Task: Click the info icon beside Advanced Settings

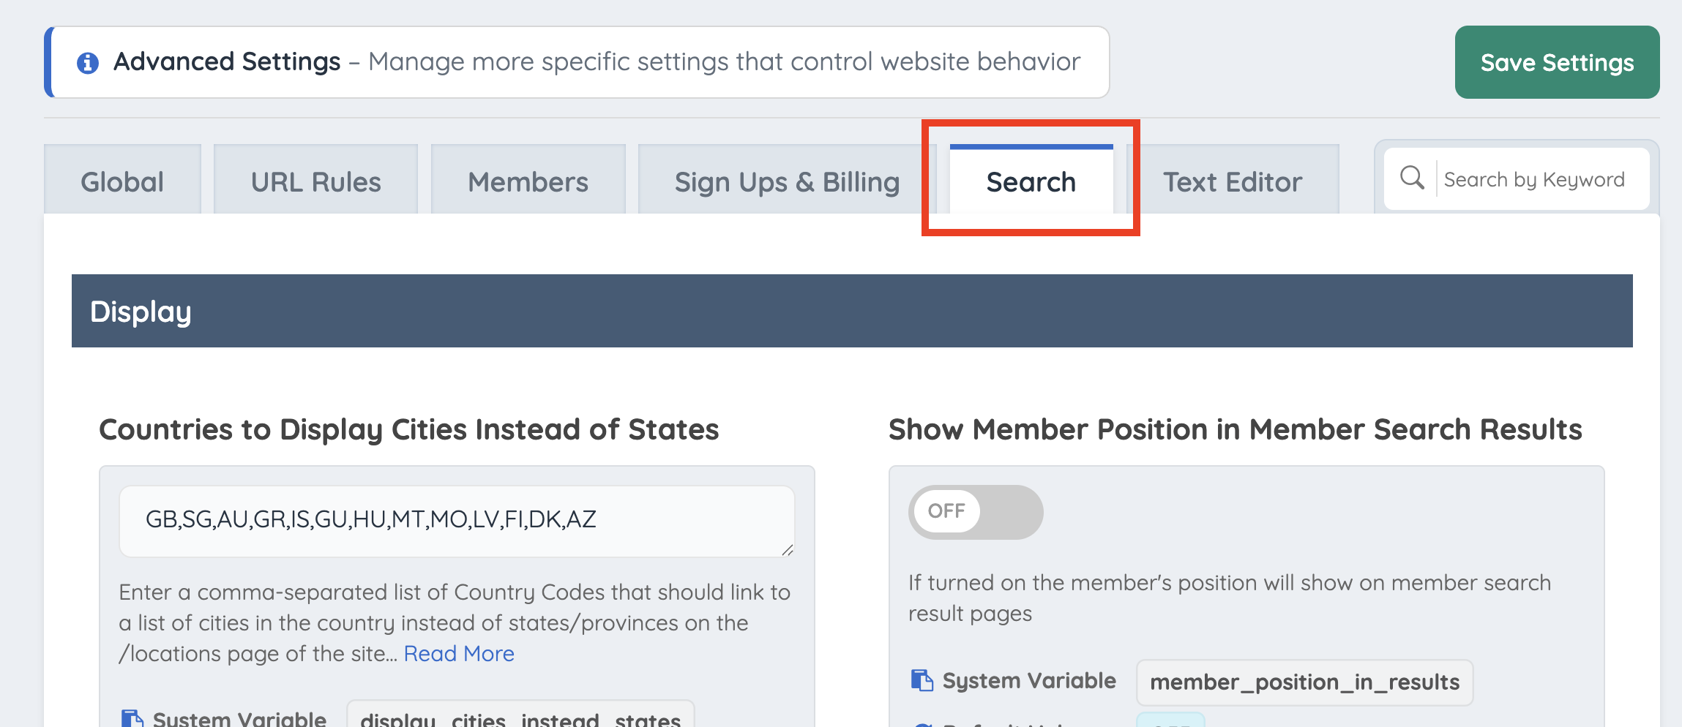Action: [x=88, y=63]
